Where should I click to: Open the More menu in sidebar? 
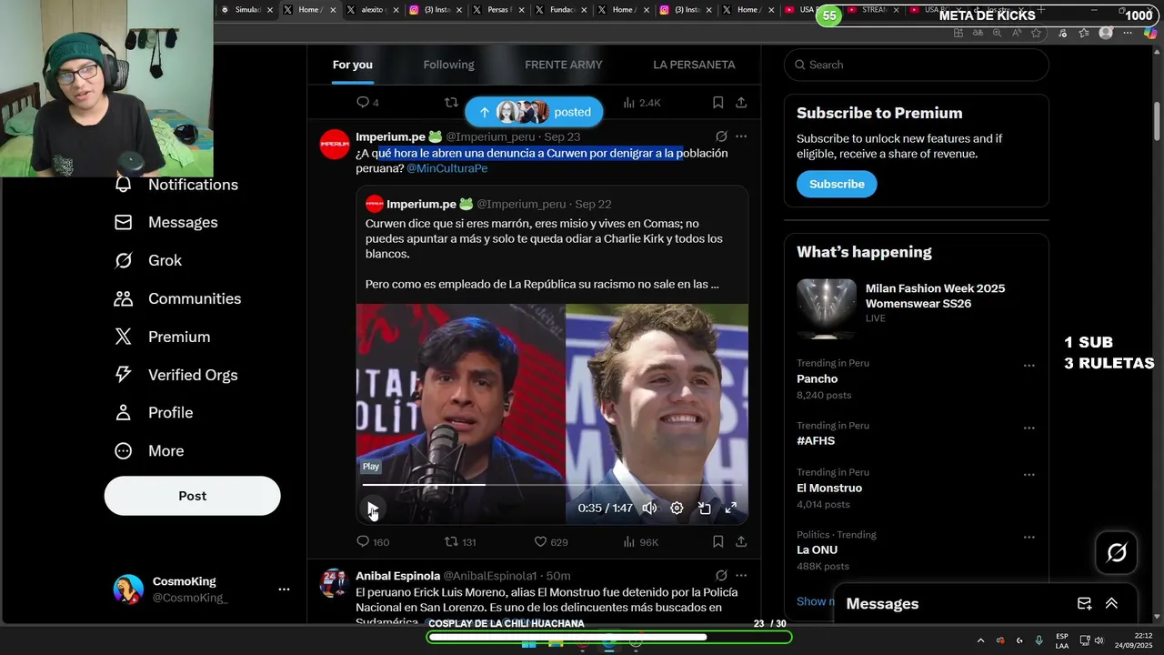pos(149,450)
